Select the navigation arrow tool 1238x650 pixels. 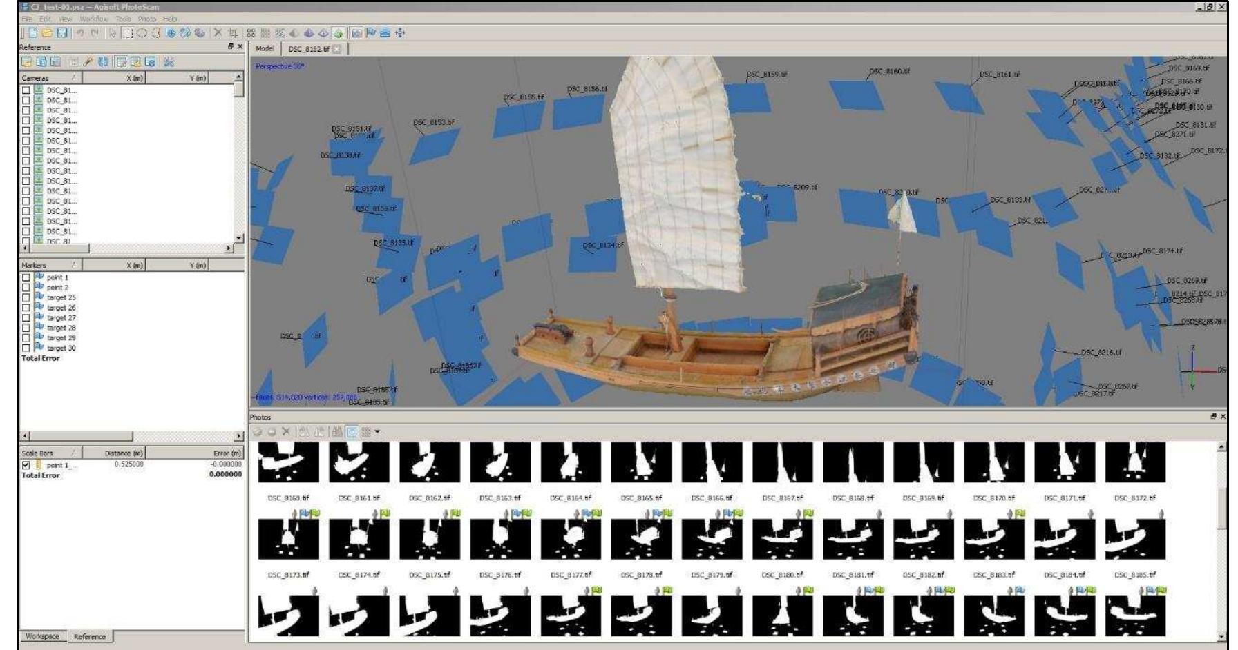coord(113,32)
